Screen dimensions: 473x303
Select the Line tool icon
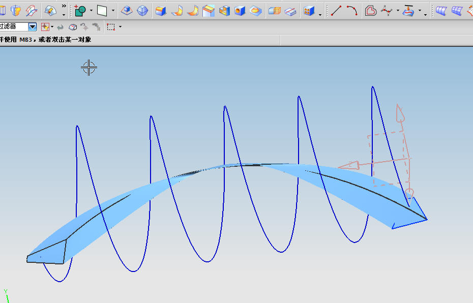tap(336, 11)
